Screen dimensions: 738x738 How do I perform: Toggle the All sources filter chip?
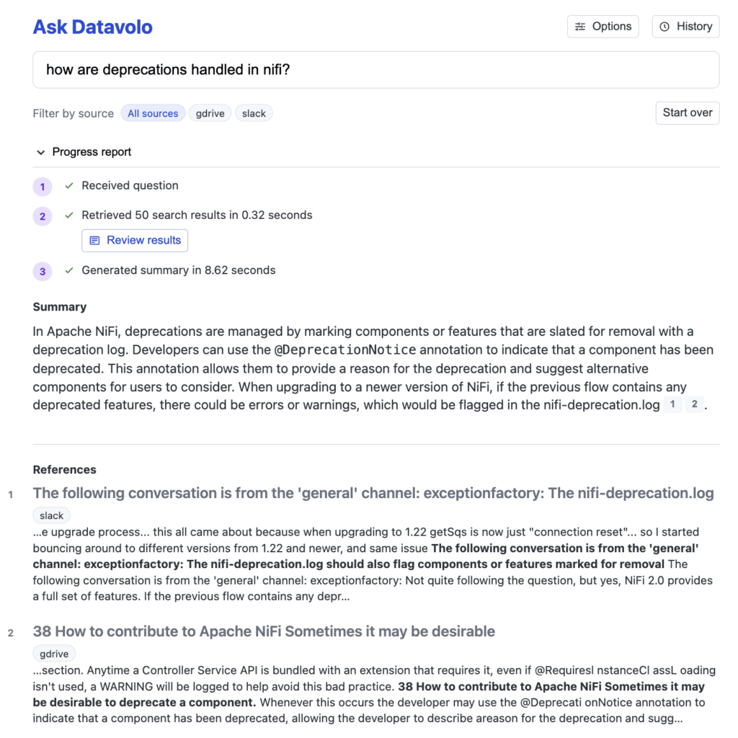[x=153, y=113]
